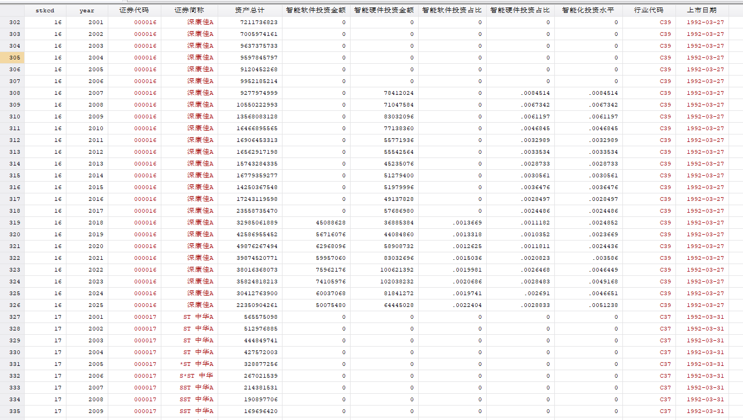Click asset total 9120452268 in row 306

coord(250,69)
